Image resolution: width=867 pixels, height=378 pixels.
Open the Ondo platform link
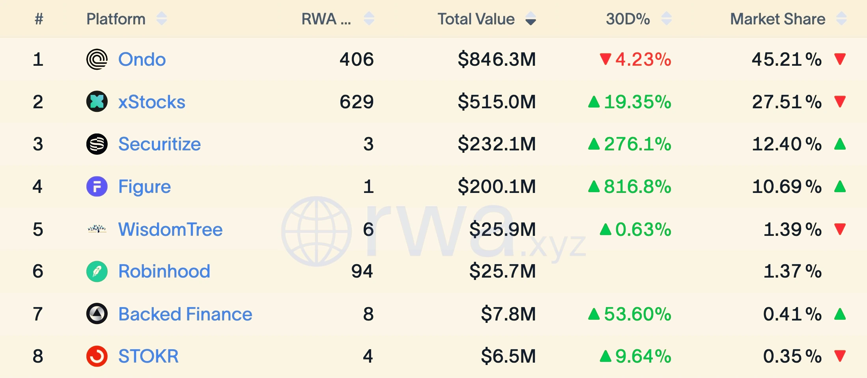(142, 59)
